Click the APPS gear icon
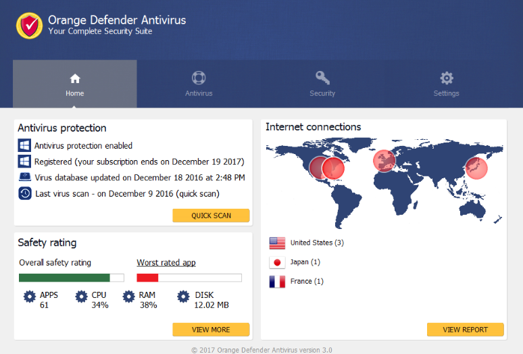The image size is (523, 354). [x=30, y=297]
